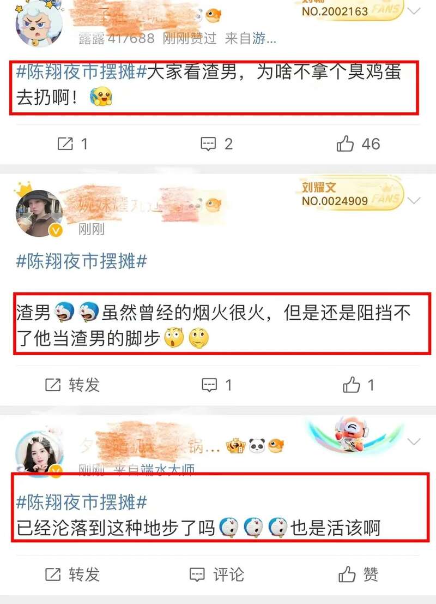Open the #陈翔夜市摆摊# hashtag in the first post
Viewport: 436px width, 604px height.
point(82,71)
